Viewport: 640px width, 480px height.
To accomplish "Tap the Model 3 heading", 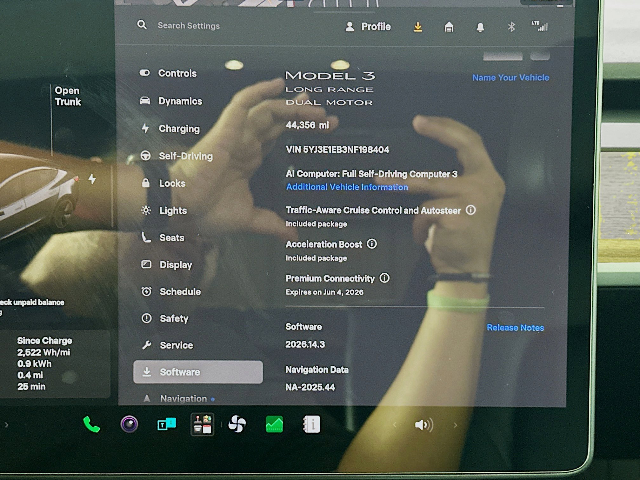I will 330,75.
